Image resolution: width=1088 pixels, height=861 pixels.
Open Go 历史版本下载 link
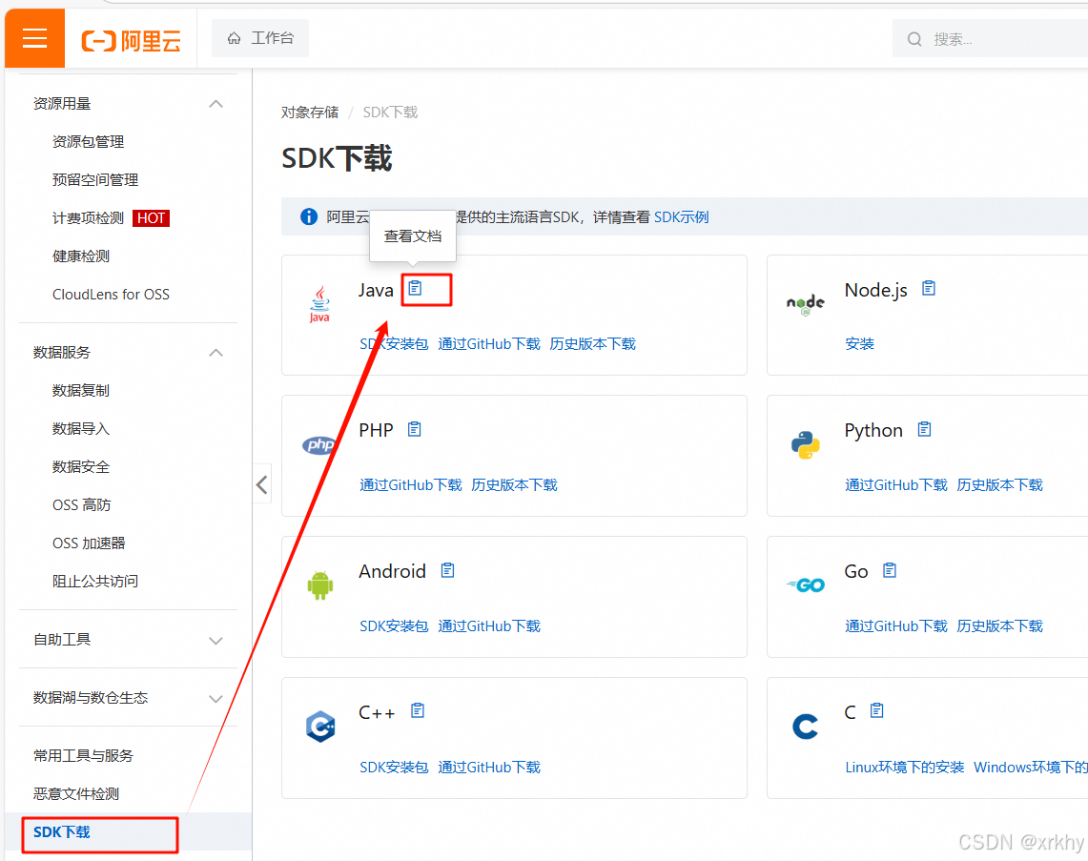1000,625
